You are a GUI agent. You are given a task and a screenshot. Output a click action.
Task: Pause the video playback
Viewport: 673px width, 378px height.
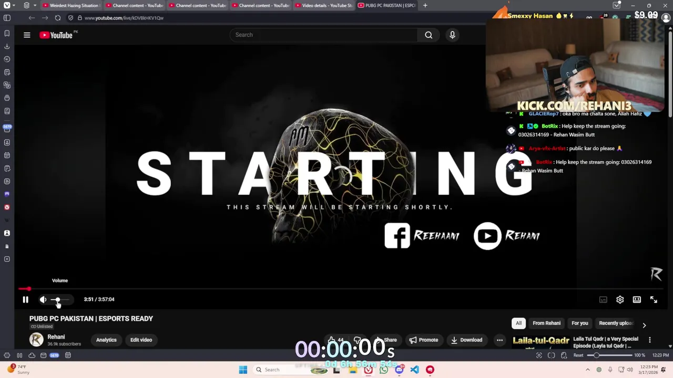click(x=25, y=299)
